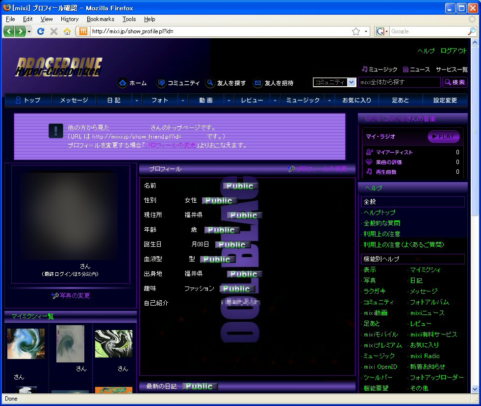Click the ログアウト link

click(x=454, y=50)
